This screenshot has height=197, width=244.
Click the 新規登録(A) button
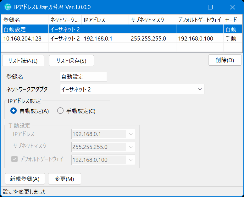(x=25, y=179)
